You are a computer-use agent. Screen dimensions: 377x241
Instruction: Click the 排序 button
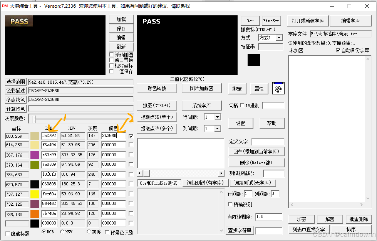pyautogui.click(x=351, y=229)
